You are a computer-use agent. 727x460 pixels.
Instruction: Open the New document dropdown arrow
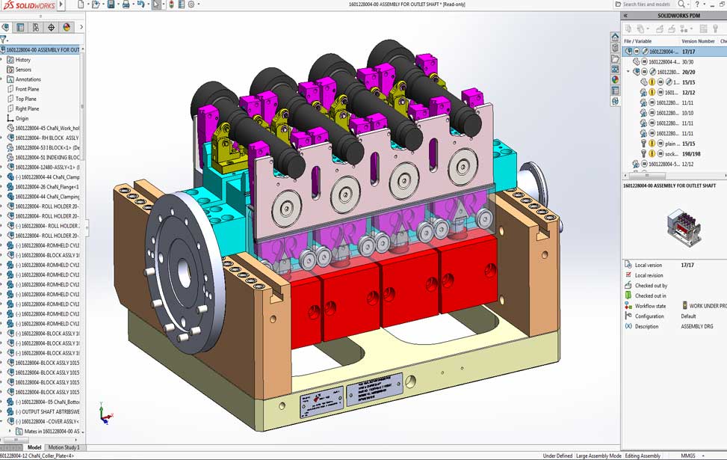(87, 4)
